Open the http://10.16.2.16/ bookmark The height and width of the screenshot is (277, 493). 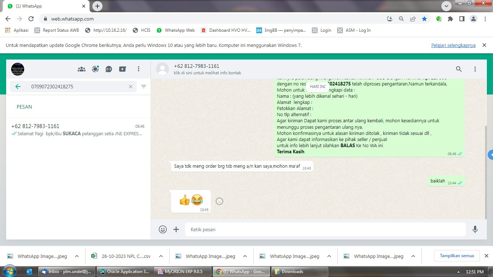point(106,30)
